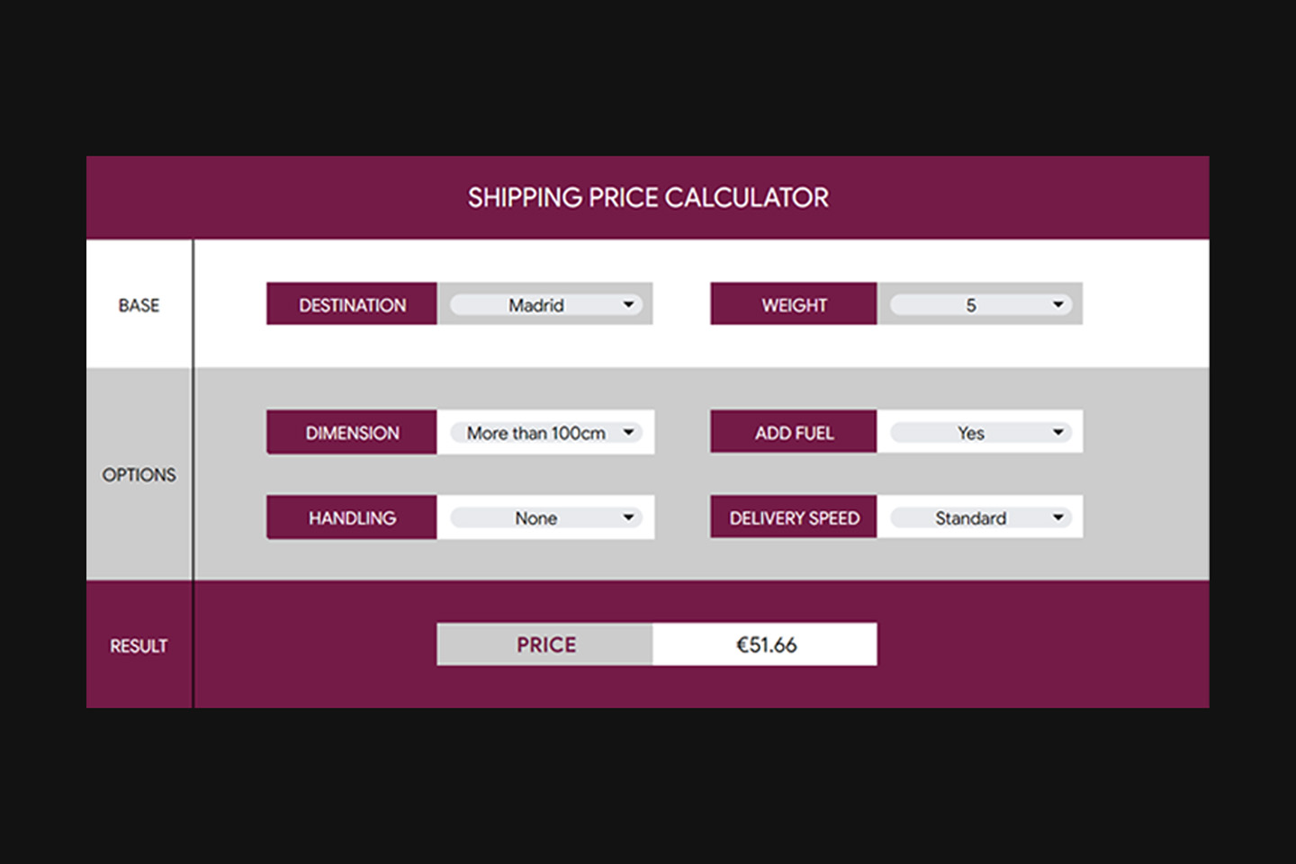The image size is (1296, 864).
Task: Open the Add Fuel dropdown arrow
Action: click(1058, 433)
